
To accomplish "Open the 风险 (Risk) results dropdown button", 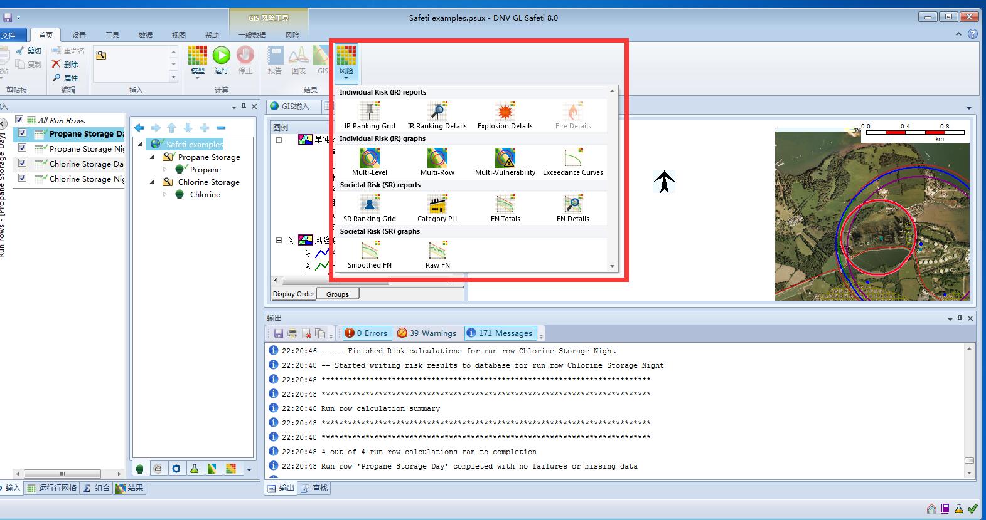I will click(x=346, y=63).
